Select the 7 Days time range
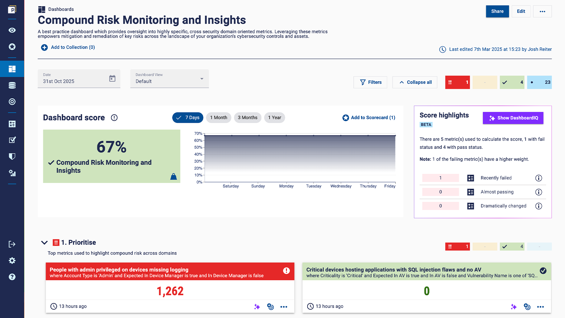The image size is (565, 318). [x=188, y=117]
